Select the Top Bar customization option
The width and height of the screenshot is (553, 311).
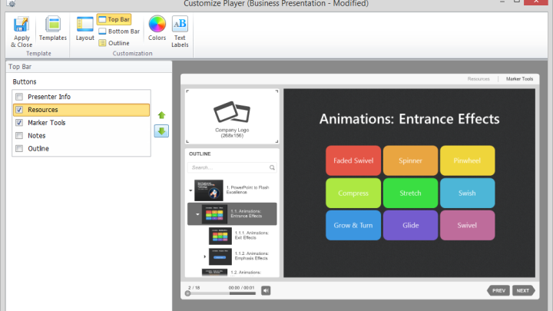(x=114, y=19)
